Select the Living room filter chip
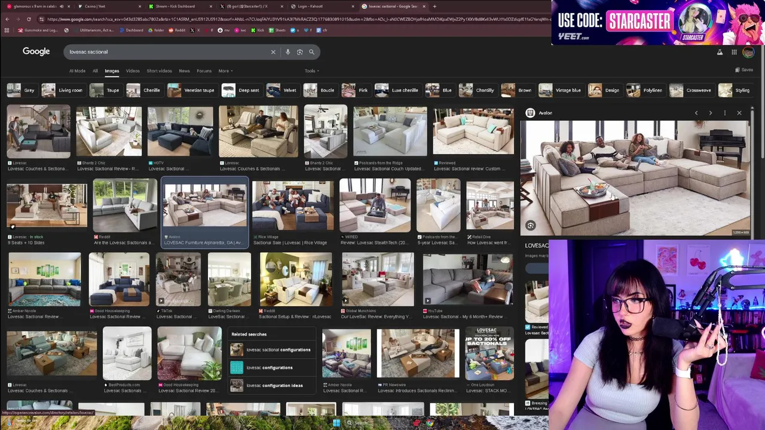Image resolution: width=765 pixels, height=430 pixels. coord(62,90)
